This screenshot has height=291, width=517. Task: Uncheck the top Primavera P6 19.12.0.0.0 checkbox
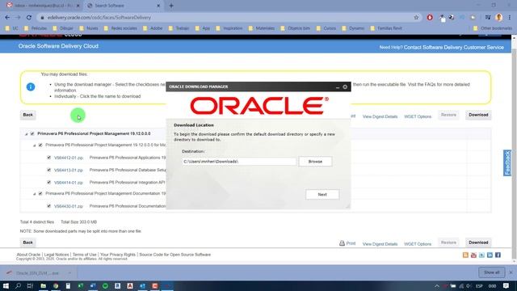click(32, 133)
